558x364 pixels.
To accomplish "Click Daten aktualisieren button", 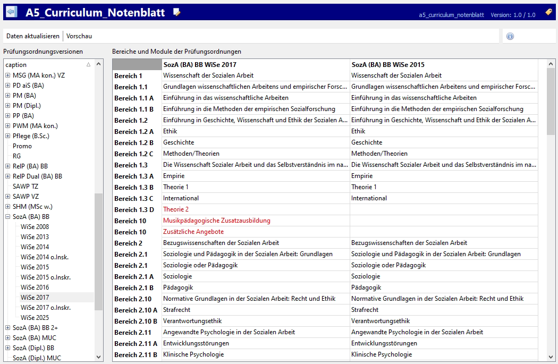I will pos(33,36).
